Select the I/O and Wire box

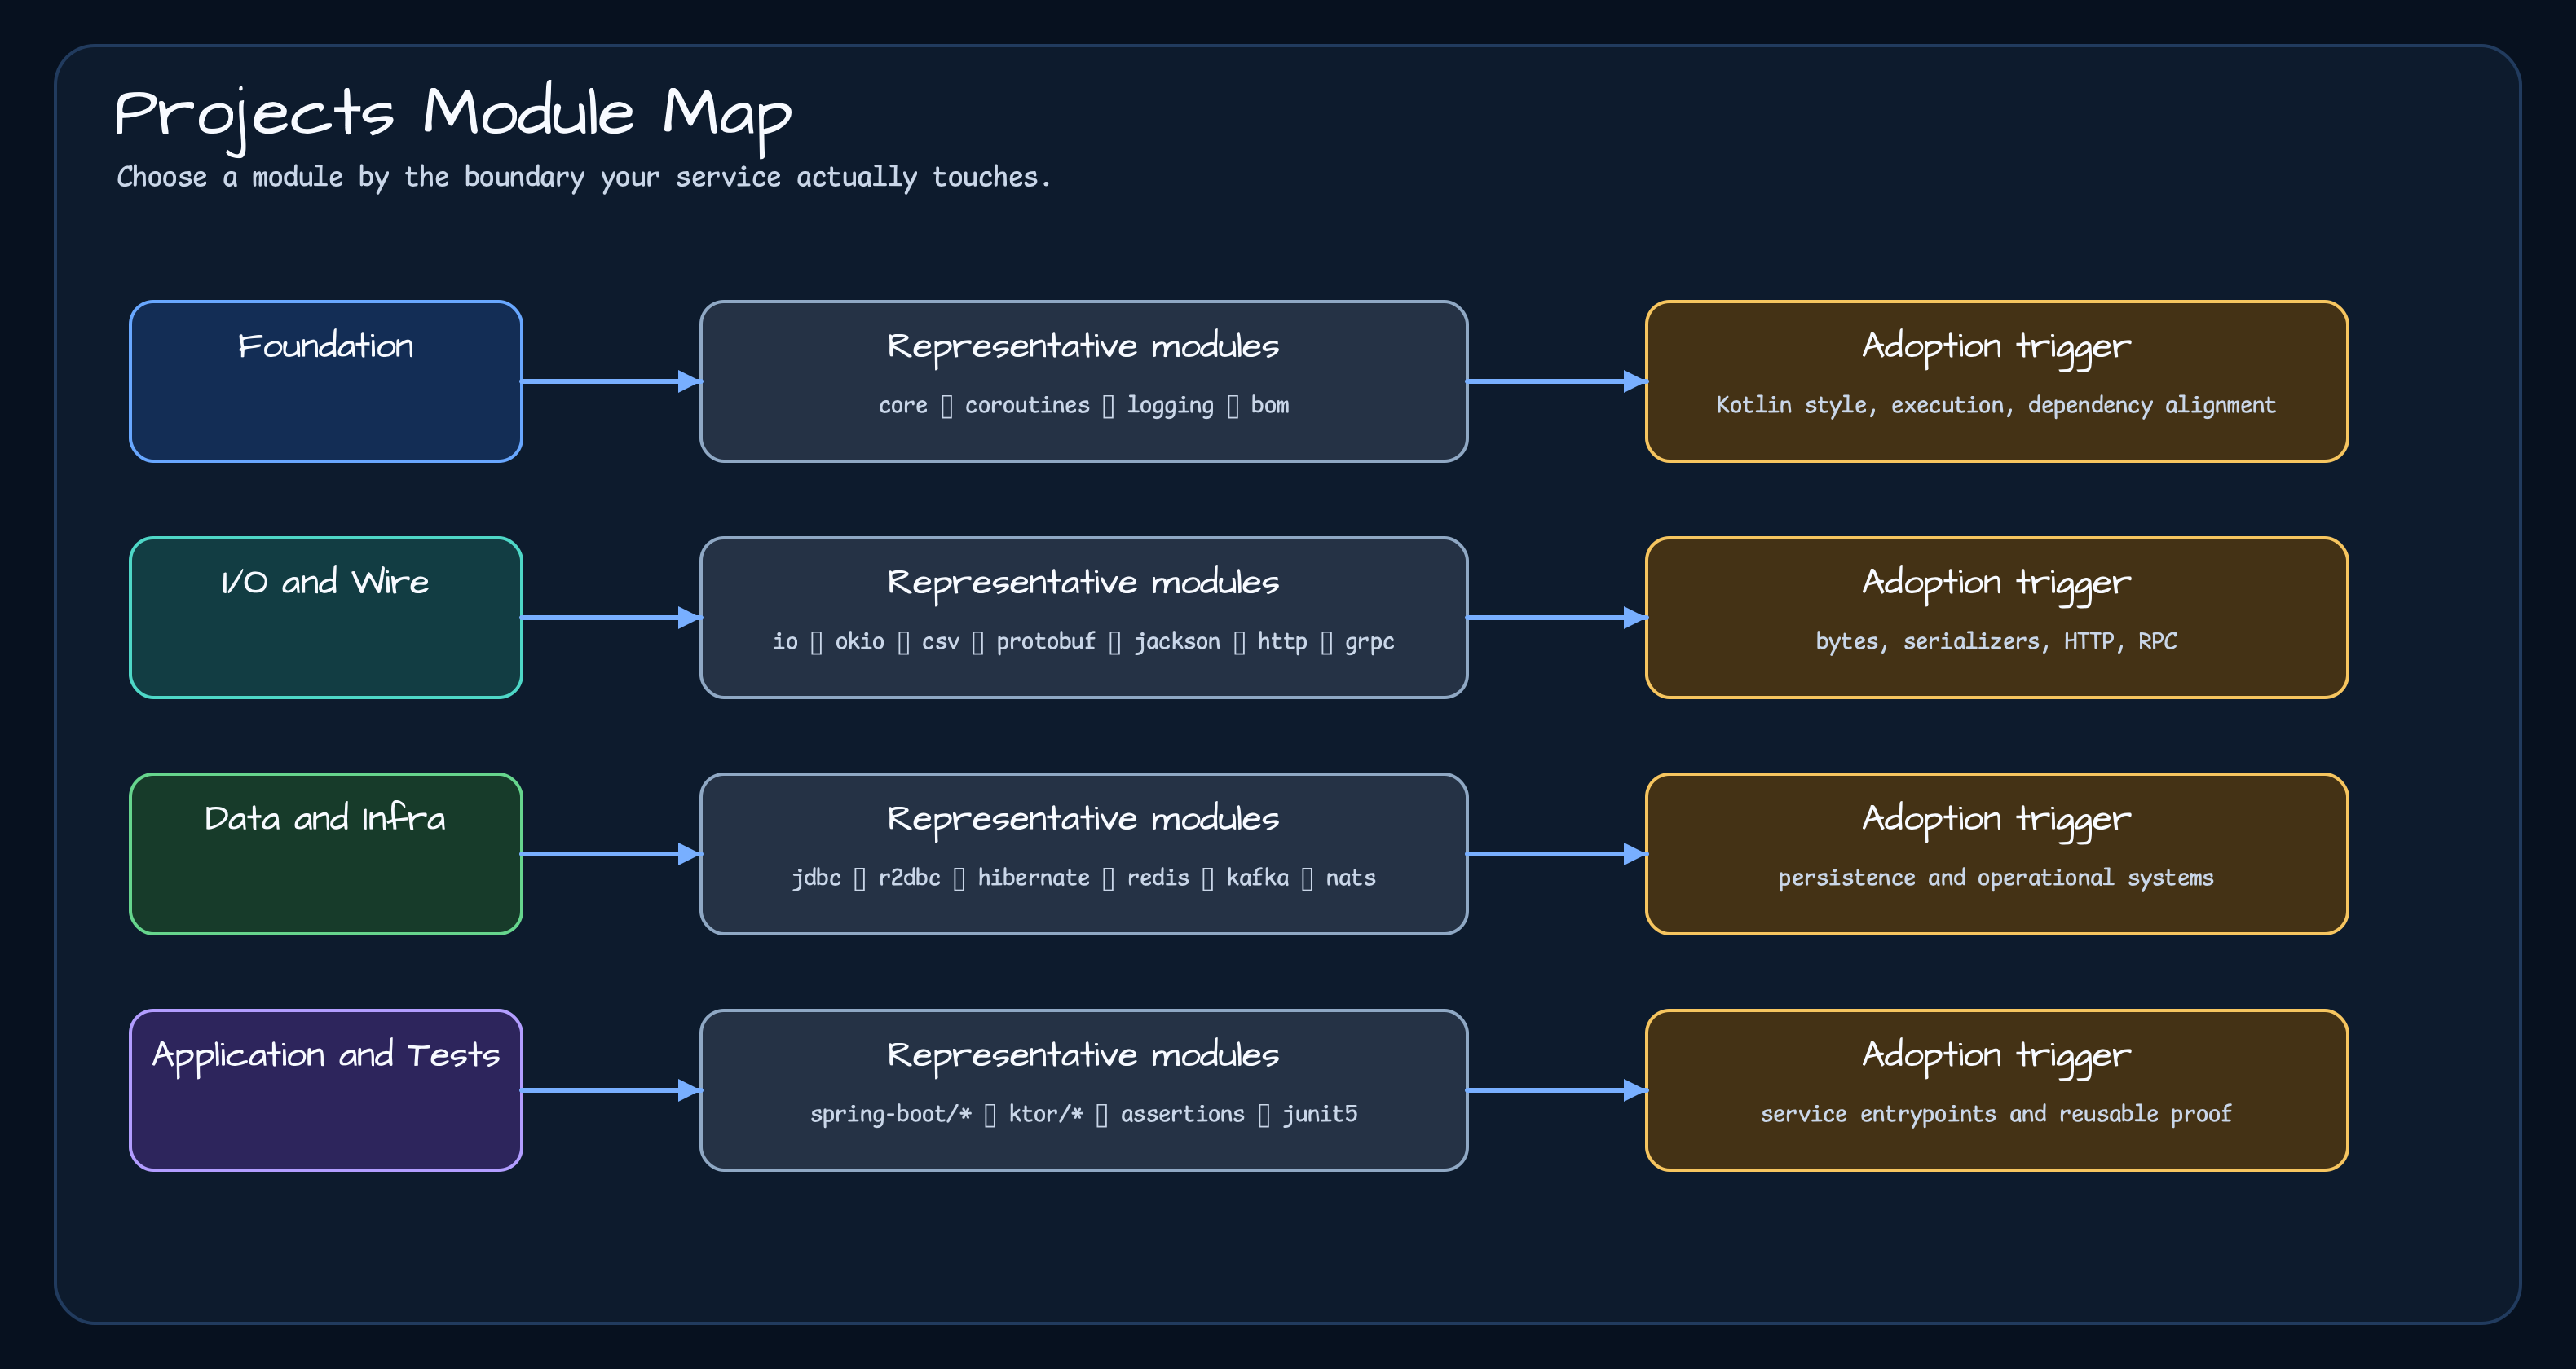click(x=326, y=618)
